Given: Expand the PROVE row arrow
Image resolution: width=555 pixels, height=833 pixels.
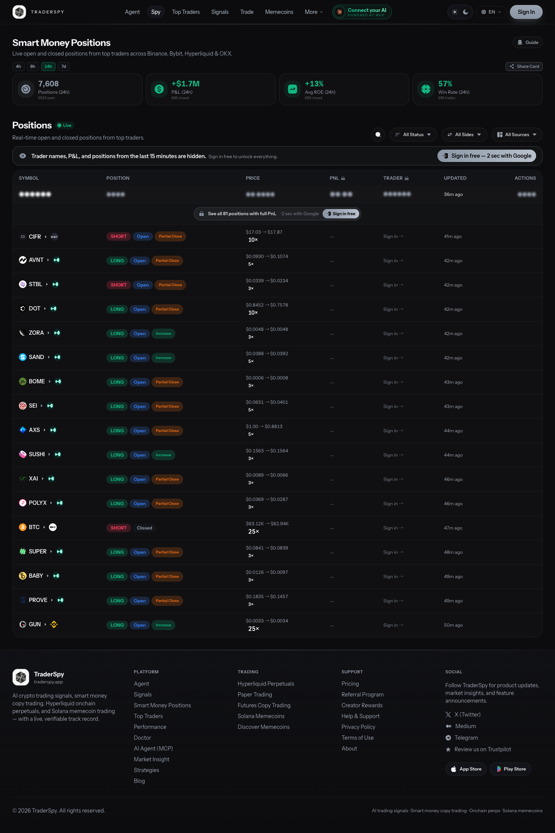Looking at the screenshot, I should [52, 600].
